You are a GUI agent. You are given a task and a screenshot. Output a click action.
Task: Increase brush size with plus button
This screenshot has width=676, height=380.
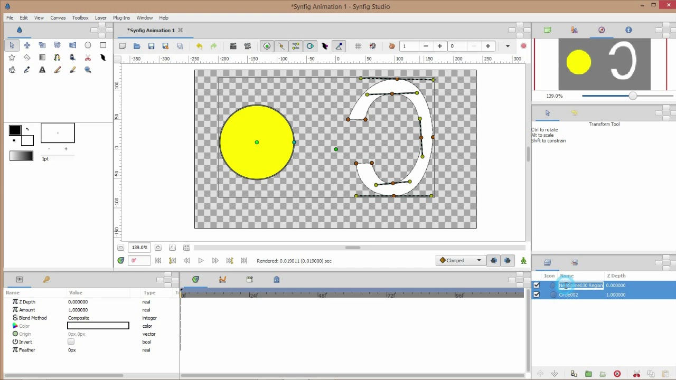point(66,149)
